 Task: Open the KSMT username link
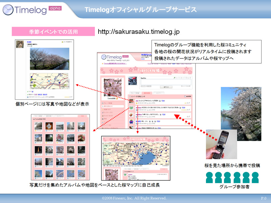pyautogui.click(x=29, y=42)
